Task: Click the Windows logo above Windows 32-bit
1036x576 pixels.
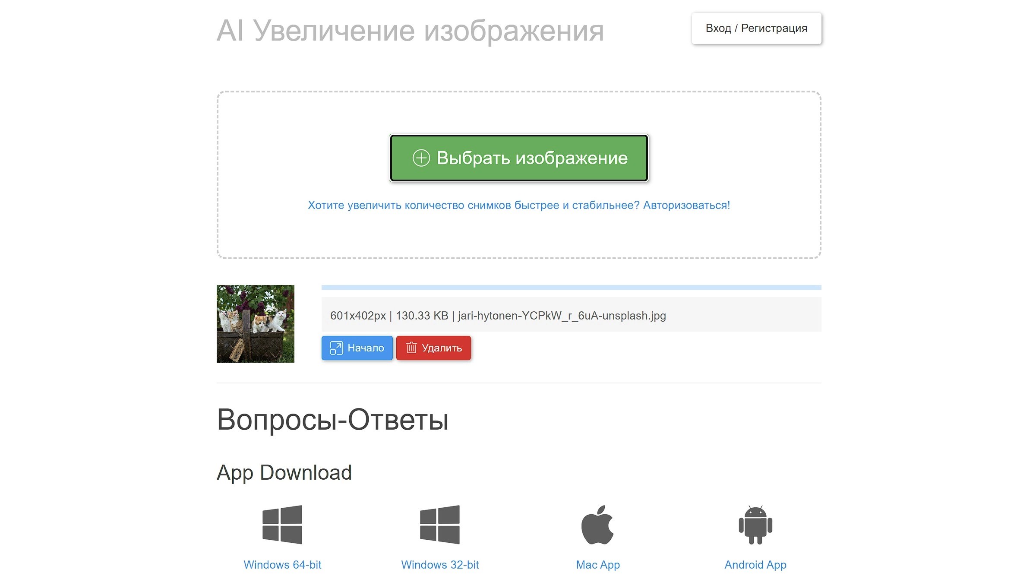Action: tap(440, 525)
